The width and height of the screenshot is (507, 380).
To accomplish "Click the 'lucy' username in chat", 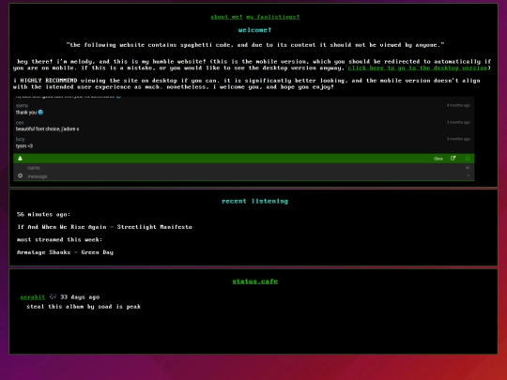I will pos(20,139).
